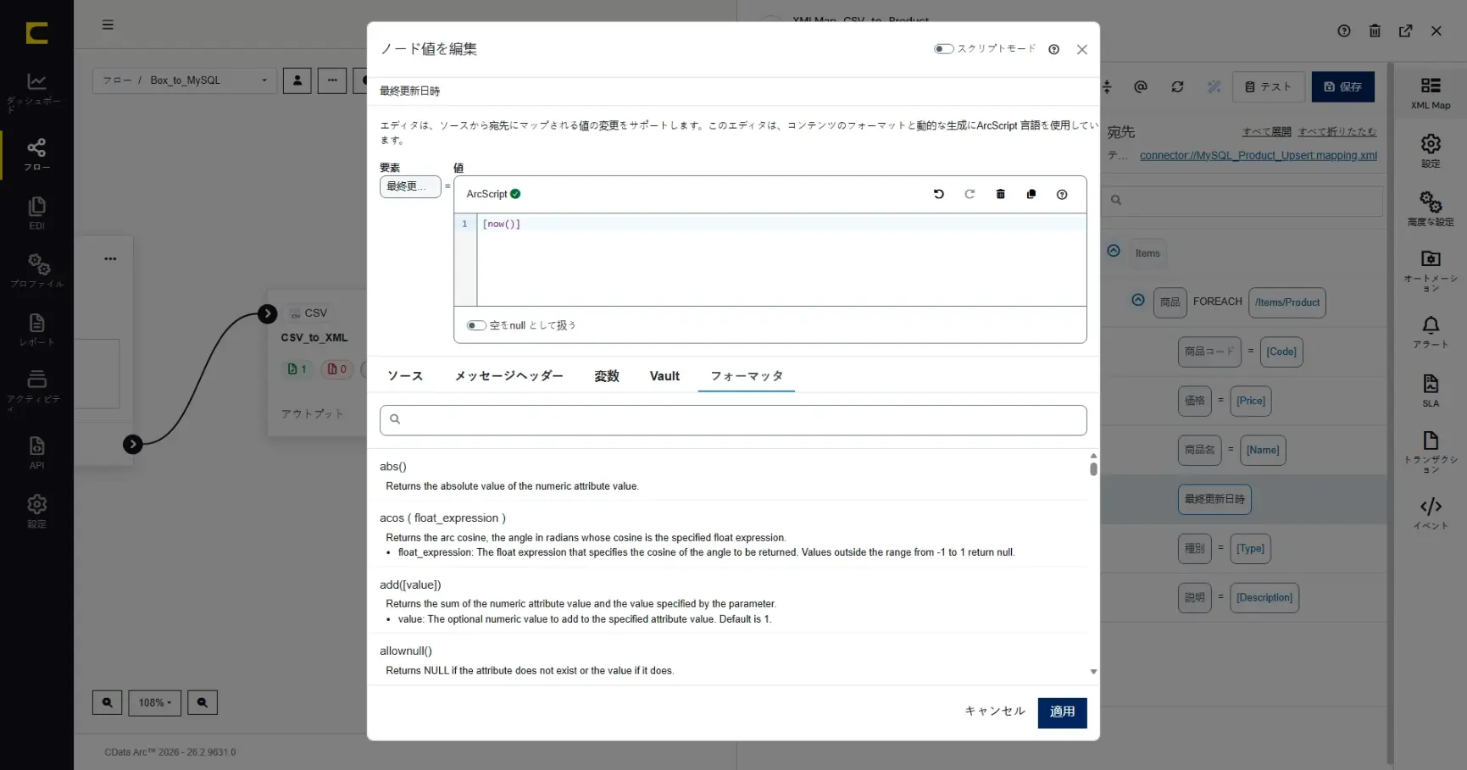
Task: Toggle treat empty as null switch
Action: 476,325
